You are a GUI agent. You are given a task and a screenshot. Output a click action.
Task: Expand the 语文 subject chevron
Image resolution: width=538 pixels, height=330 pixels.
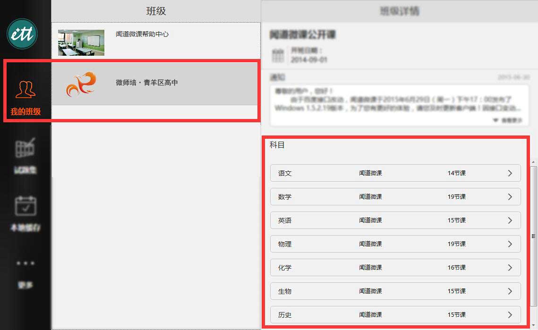coord(510,173)
